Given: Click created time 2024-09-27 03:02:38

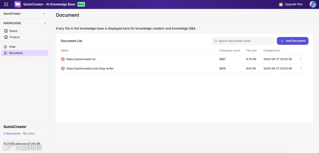Looking at the screenshot, I should 278,59.
